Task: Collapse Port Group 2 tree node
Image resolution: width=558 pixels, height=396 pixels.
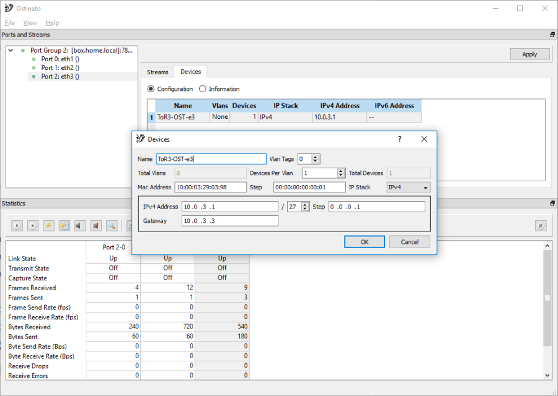Action: (x=11, y=51)
